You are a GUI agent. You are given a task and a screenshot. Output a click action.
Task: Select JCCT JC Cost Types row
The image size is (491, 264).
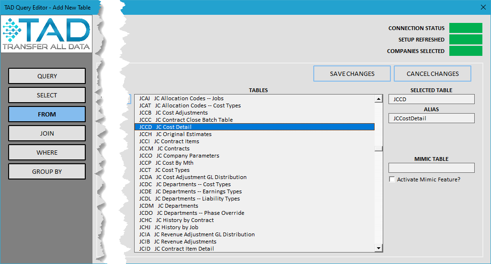pyautogui.click(x=254, y=170)
